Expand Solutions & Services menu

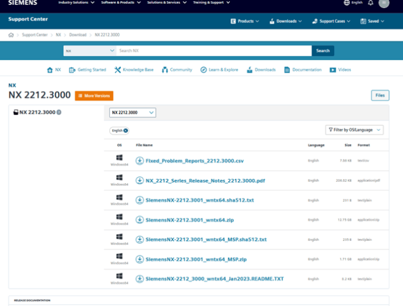tap(167, 2)
